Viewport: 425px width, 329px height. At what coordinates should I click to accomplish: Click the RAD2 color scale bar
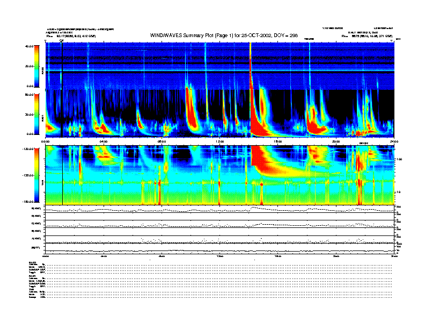(x=36, y=66)
